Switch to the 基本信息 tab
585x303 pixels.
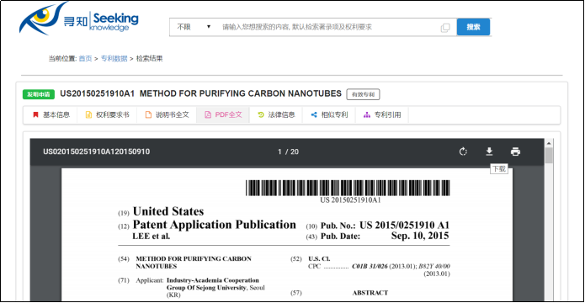pos(51,114)
